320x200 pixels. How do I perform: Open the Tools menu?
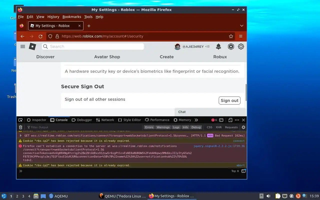[88, 17]
